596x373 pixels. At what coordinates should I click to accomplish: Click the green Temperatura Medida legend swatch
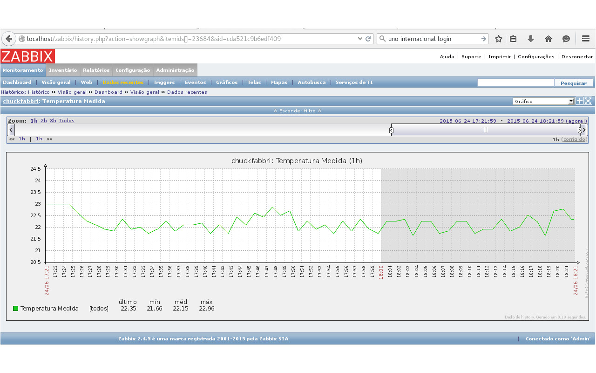(15, 308)
